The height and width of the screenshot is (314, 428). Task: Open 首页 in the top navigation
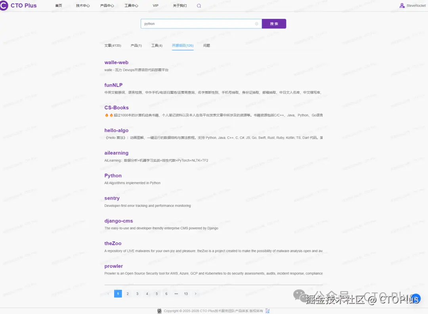pos(59,6)
